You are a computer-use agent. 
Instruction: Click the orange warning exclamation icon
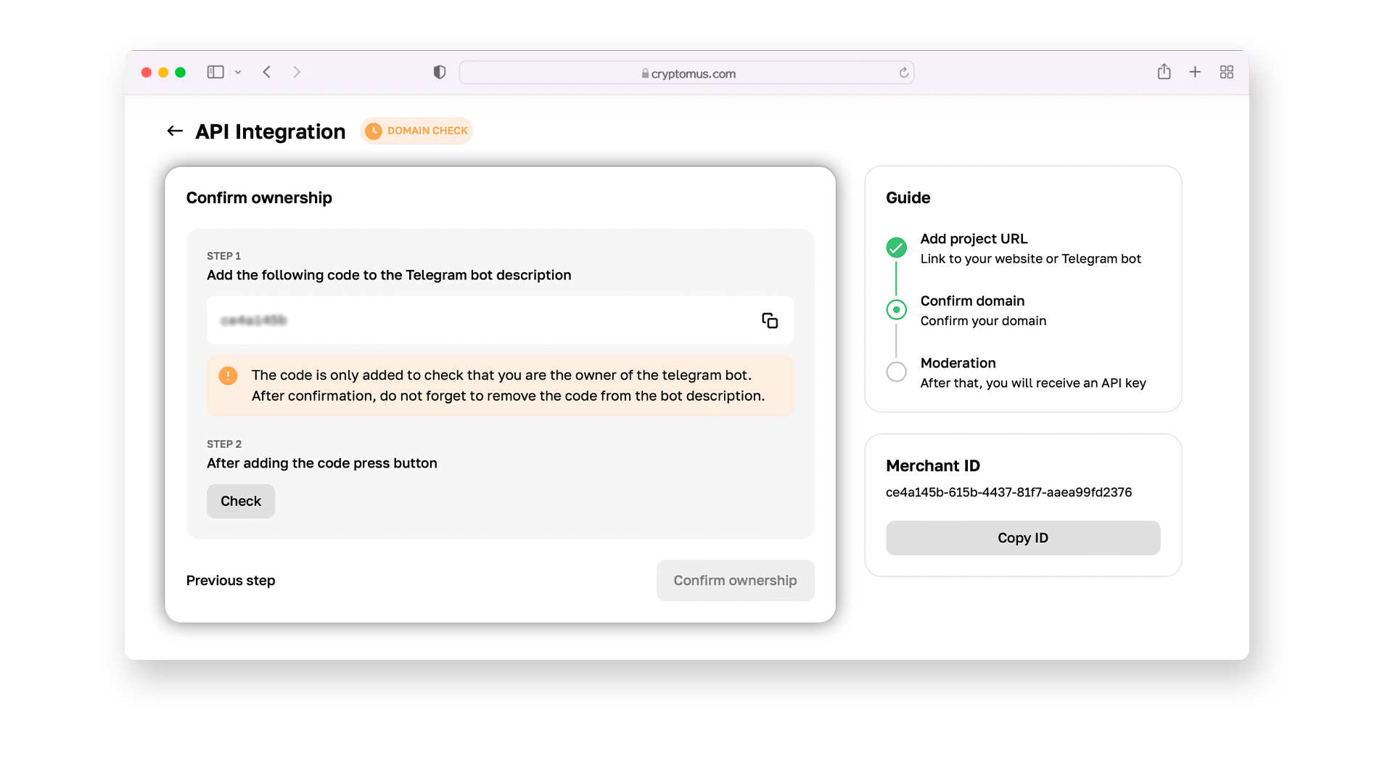228,375
